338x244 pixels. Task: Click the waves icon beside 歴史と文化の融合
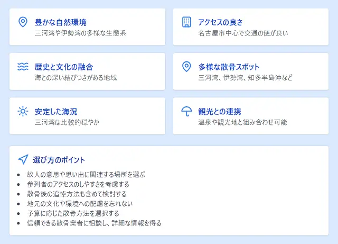tap(23, 67)
